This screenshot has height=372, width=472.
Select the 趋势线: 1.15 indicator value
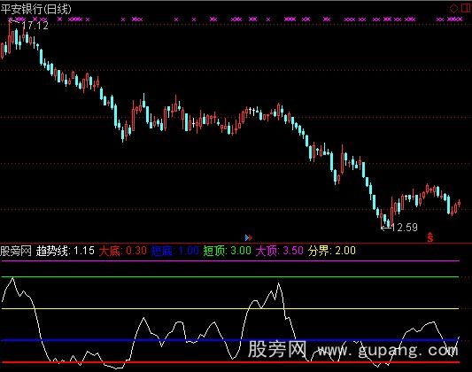pos(66,251)
